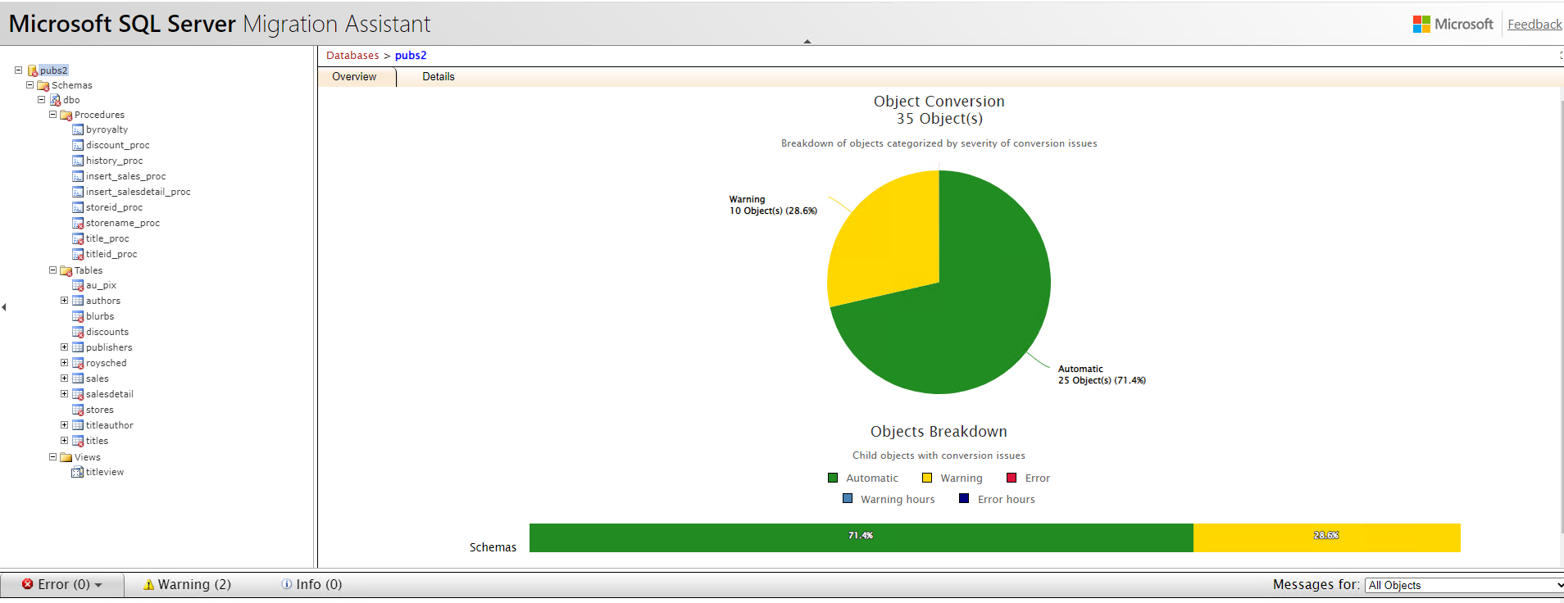Select the titleview view icon
This screenshot has height=603, width=1564.
pyautogui.click(x=78, y=472)
